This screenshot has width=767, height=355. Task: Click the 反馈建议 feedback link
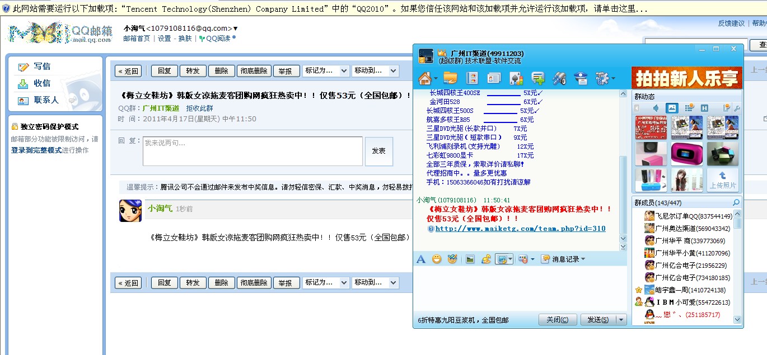(x=731, y=23)
